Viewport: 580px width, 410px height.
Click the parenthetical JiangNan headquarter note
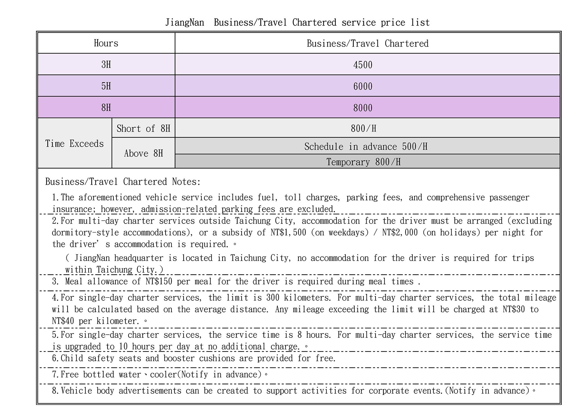point(300,264)
